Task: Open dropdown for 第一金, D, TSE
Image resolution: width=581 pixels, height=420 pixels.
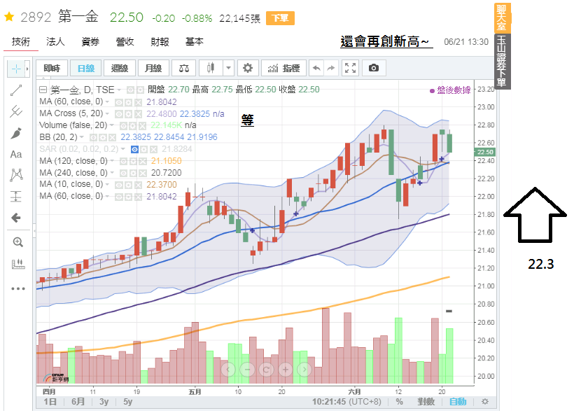Action: [119, 90]
